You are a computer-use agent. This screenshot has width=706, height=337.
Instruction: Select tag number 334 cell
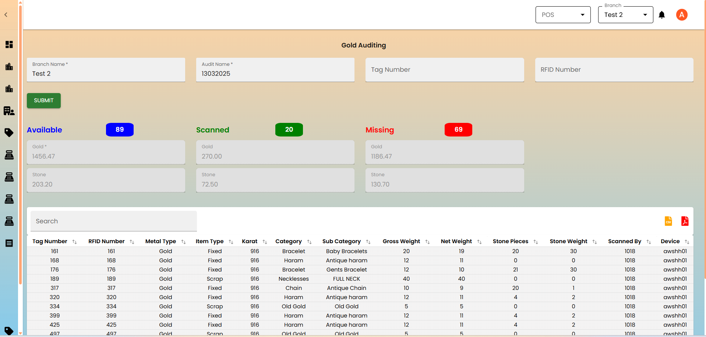click(54, 306)
